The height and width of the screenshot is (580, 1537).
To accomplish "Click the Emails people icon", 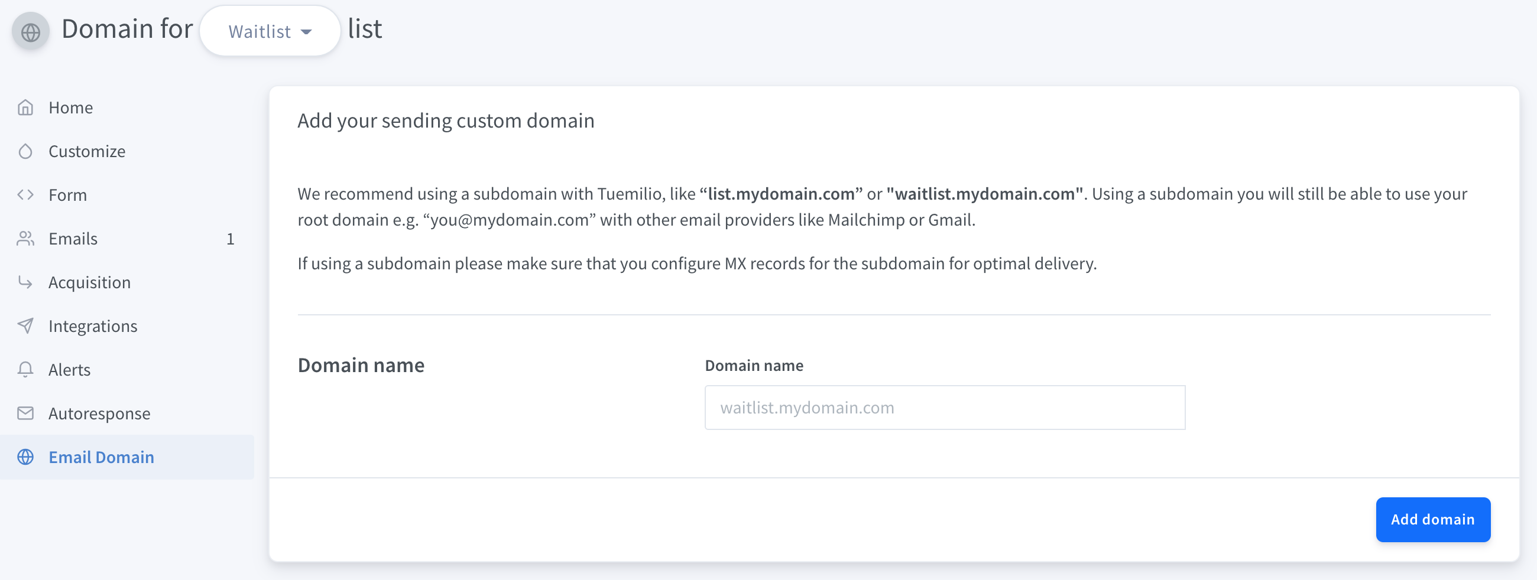I will (x=25, y=239).
